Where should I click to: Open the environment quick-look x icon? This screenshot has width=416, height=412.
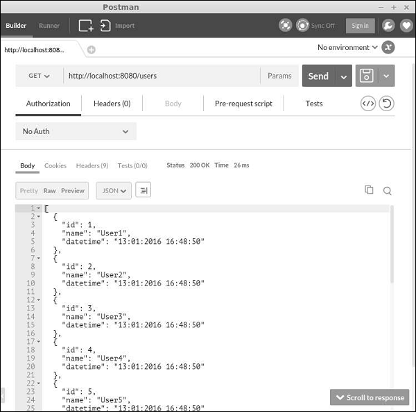click(x=388, y=47)
